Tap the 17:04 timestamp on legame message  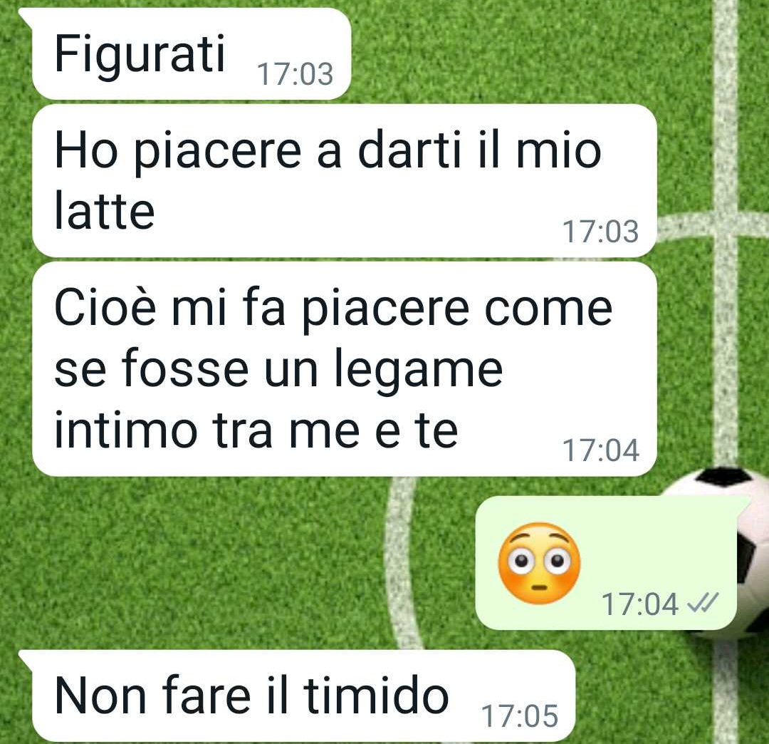click(x=601, y=450)
